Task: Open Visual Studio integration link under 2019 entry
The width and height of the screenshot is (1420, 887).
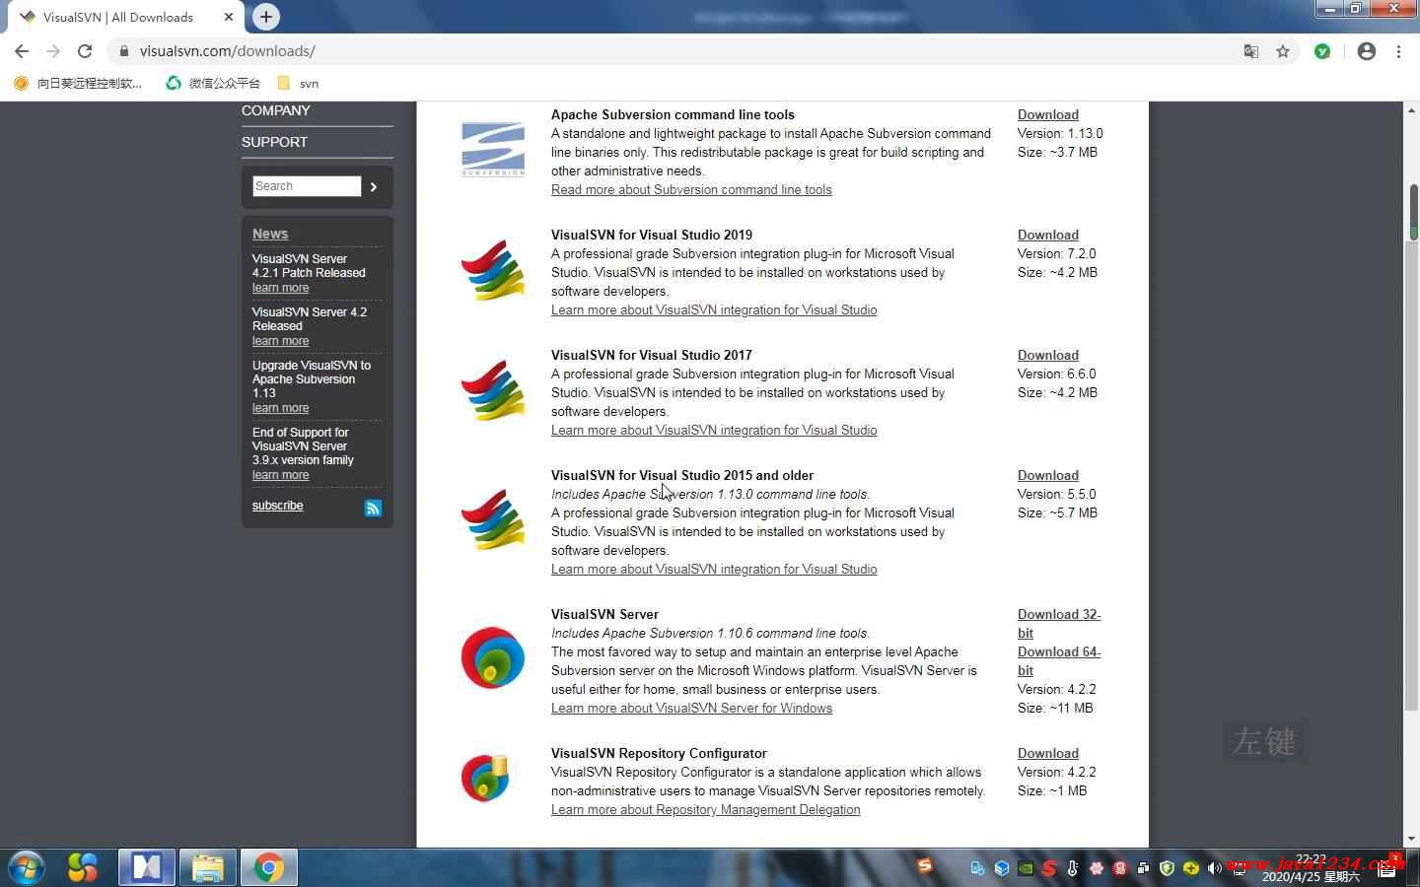Action: (x=714, y=309)
